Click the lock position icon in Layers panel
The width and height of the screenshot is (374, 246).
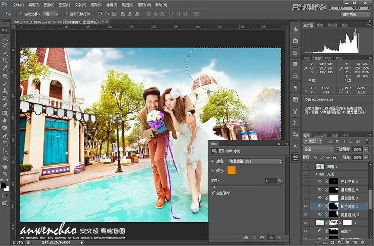[x=328, y=157]
